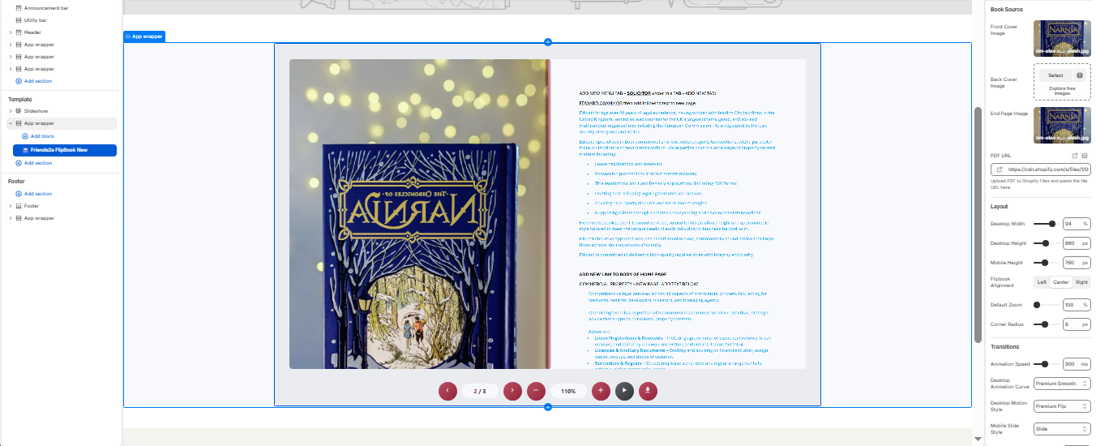Image resolution: width=1096 pixels, height=446 pixels.
Task: Adjust the Desktop Width slider
Action: pyautogui.click(x=1052, y=223)
